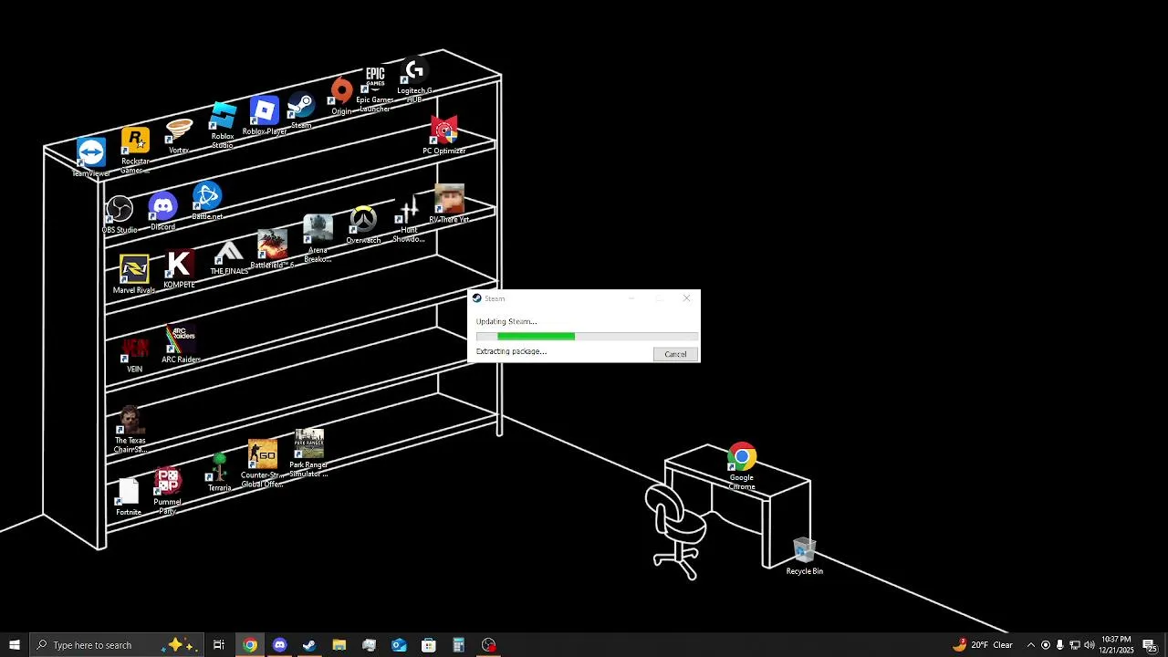This screenshot has height=657, width=1168.
Task: Click the PC Optimizer desktop icon
Action: [x=444, y=136]
